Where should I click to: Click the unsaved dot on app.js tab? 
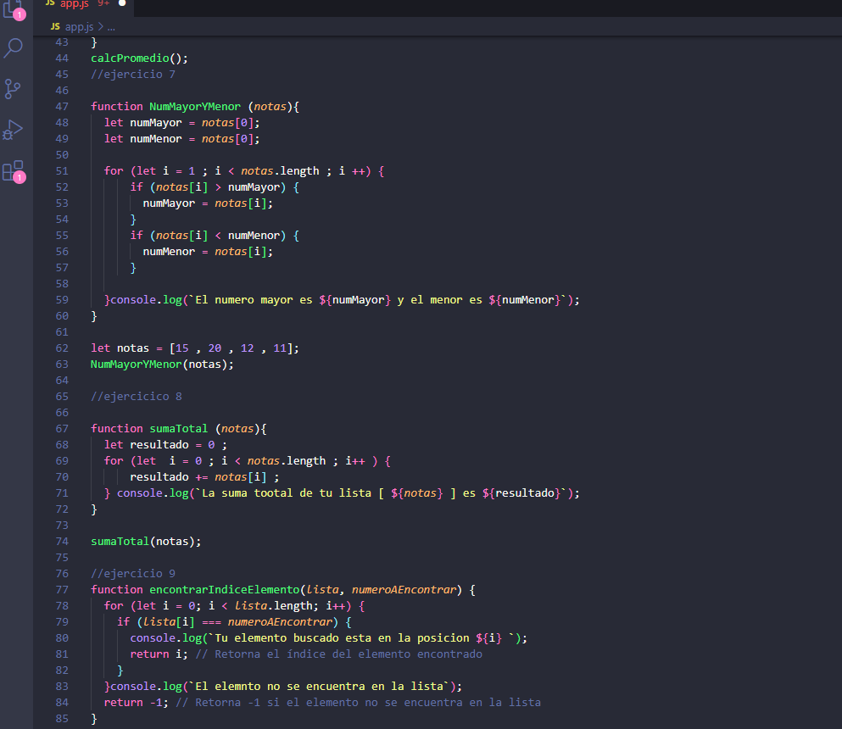click(x=122, y=3)
